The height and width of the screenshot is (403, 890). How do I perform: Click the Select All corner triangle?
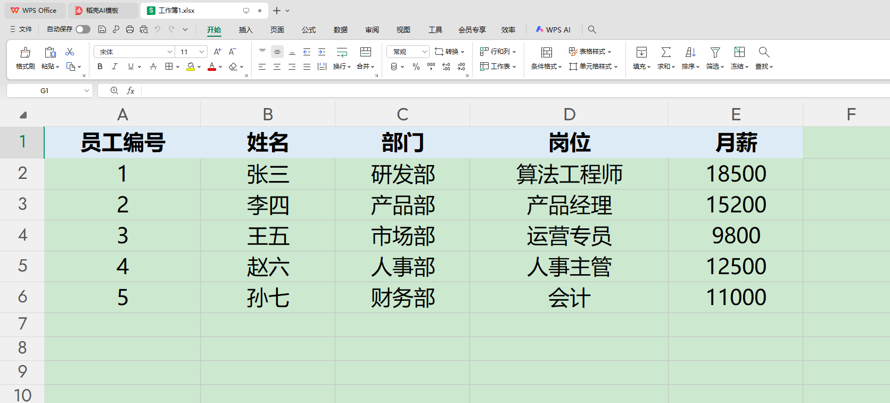click(x=23, y=114)
